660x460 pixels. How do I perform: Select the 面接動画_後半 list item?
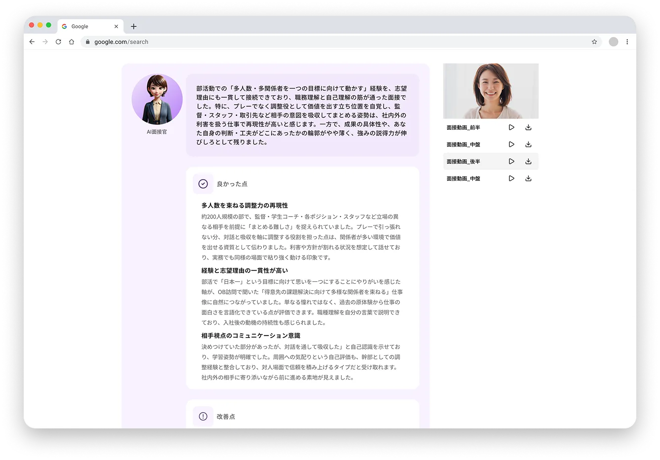[491, 161]
